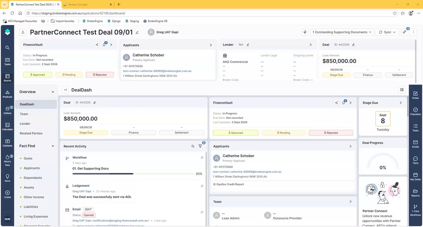Open the Outstanding Supporting Documents dropdown
Image resolution: width=423 pixels, height=227 pixels.
point(342,32)
